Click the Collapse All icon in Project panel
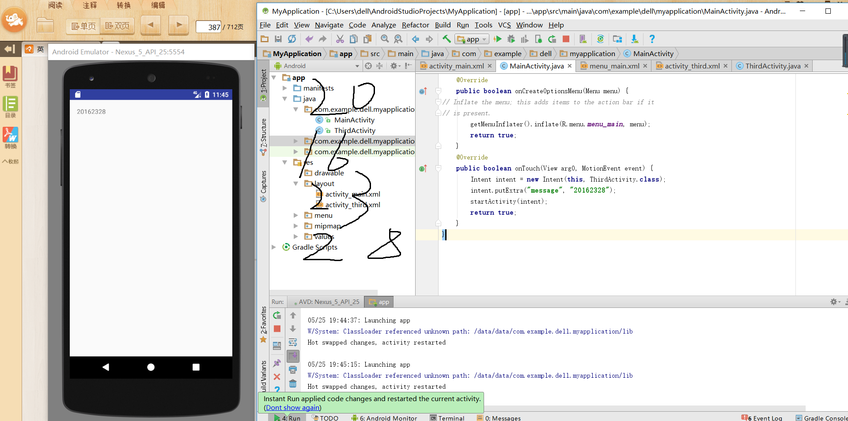 (379, 66)
